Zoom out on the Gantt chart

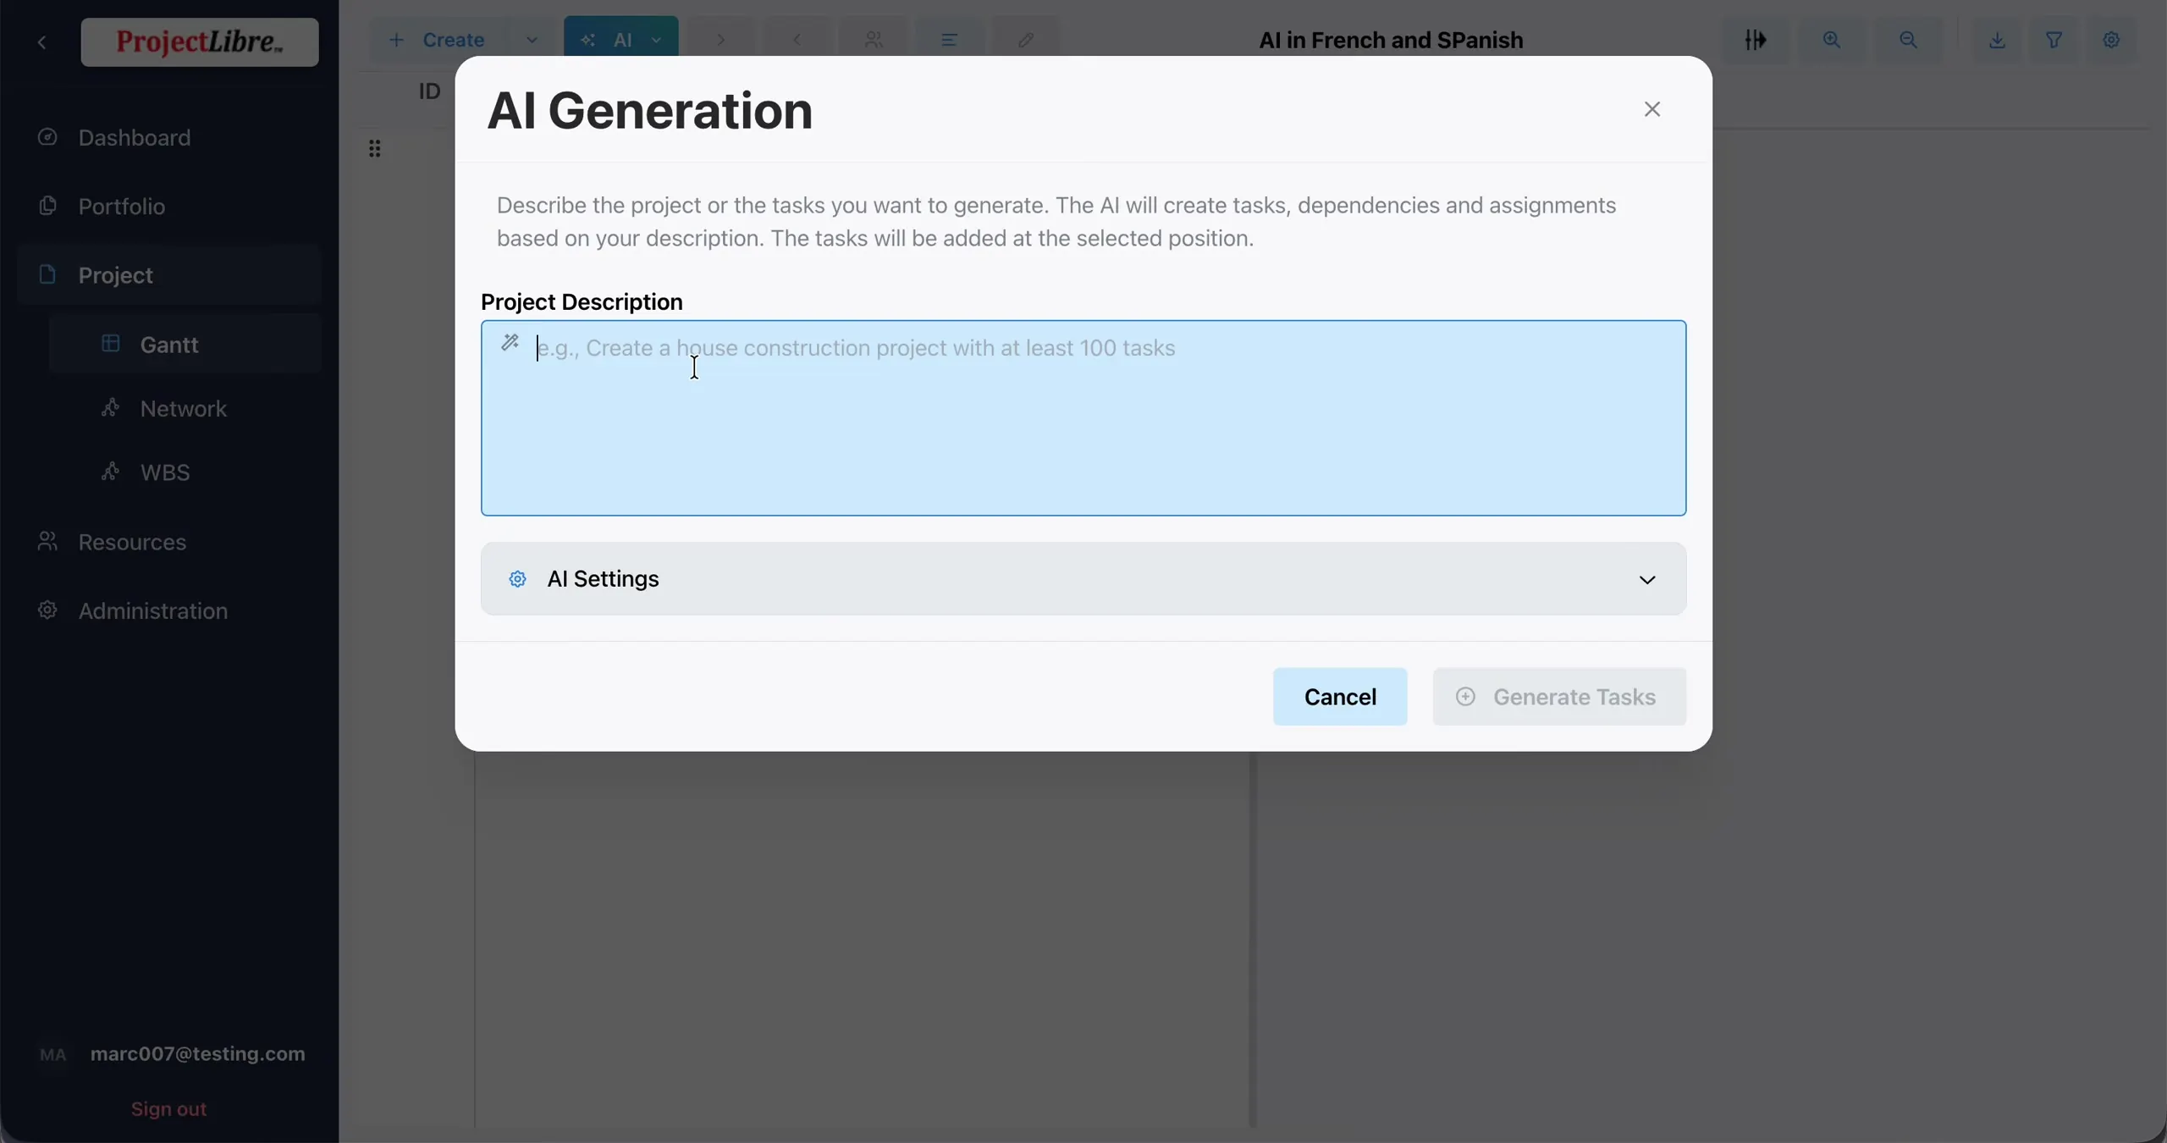(1908, 40)
